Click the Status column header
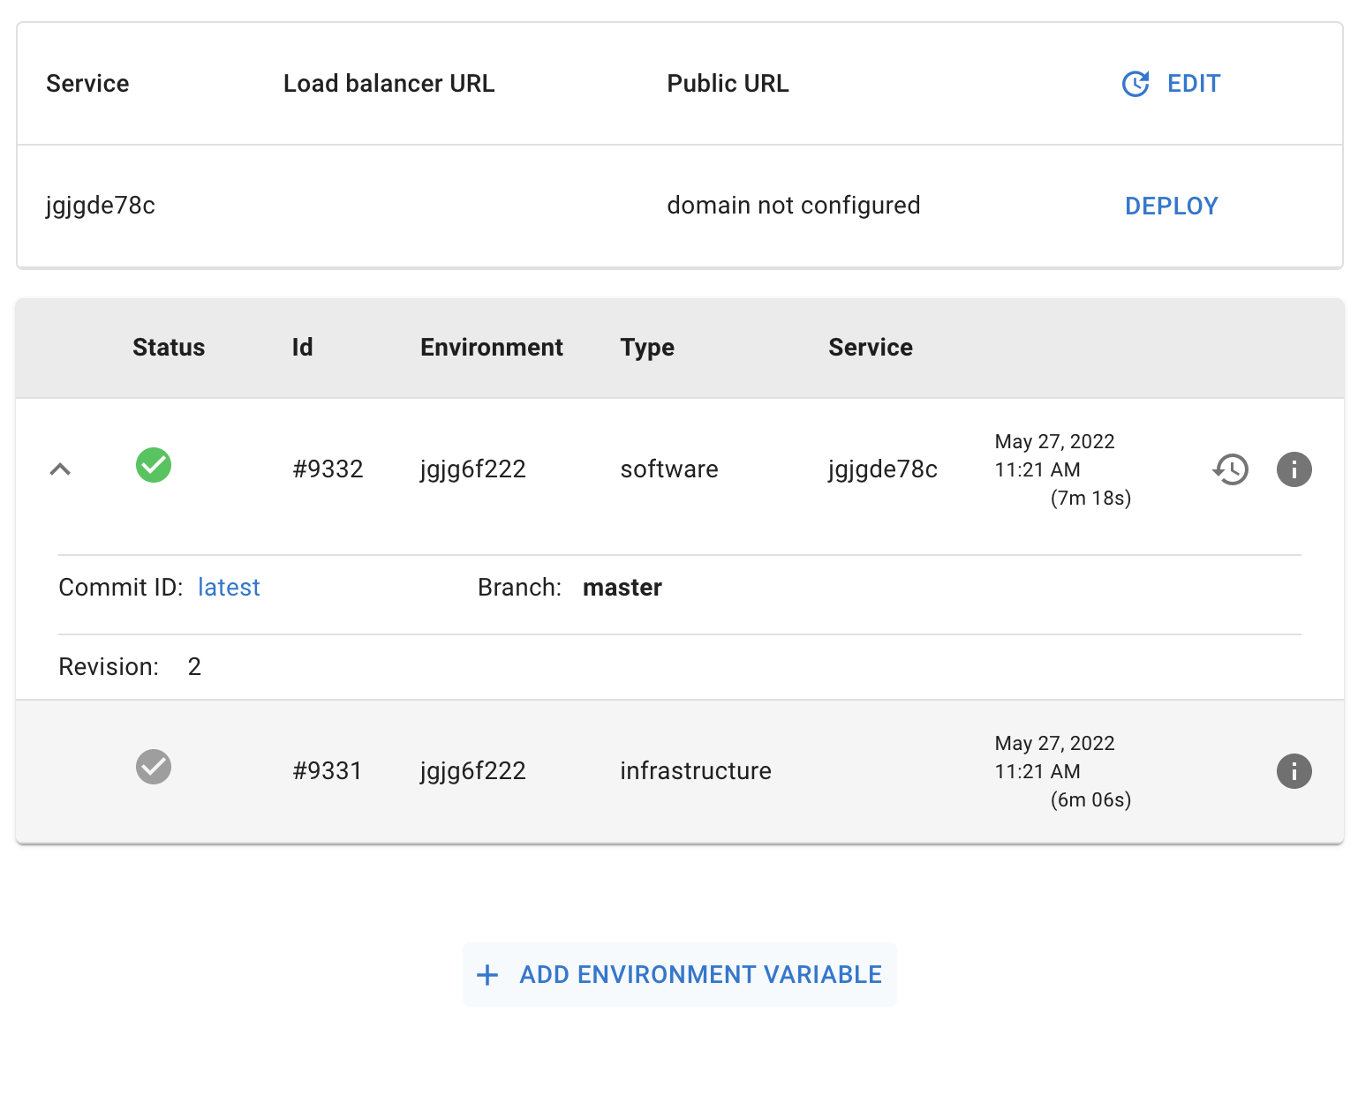Image resolution: width=1358 pixels, height=1110 pixels. click(x=169, y=348)
